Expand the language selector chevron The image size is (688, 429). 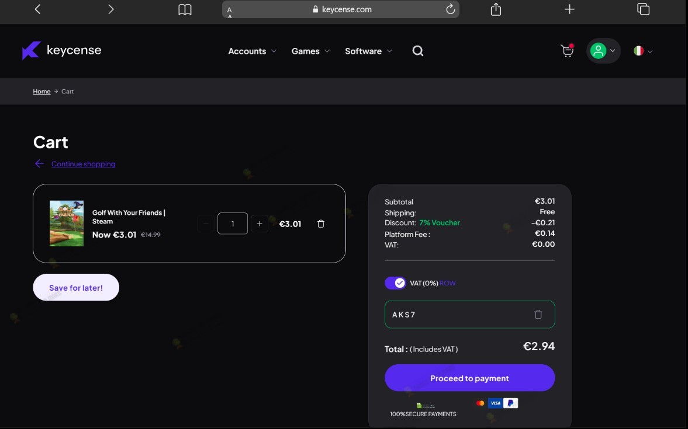pyautogui.click(x=650, y=51)
